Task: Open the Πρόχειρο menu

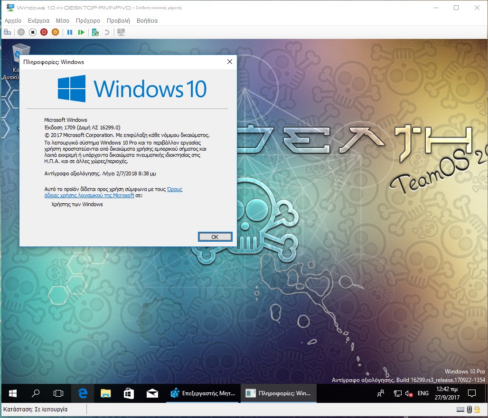Action: click(x=88, y=20)
